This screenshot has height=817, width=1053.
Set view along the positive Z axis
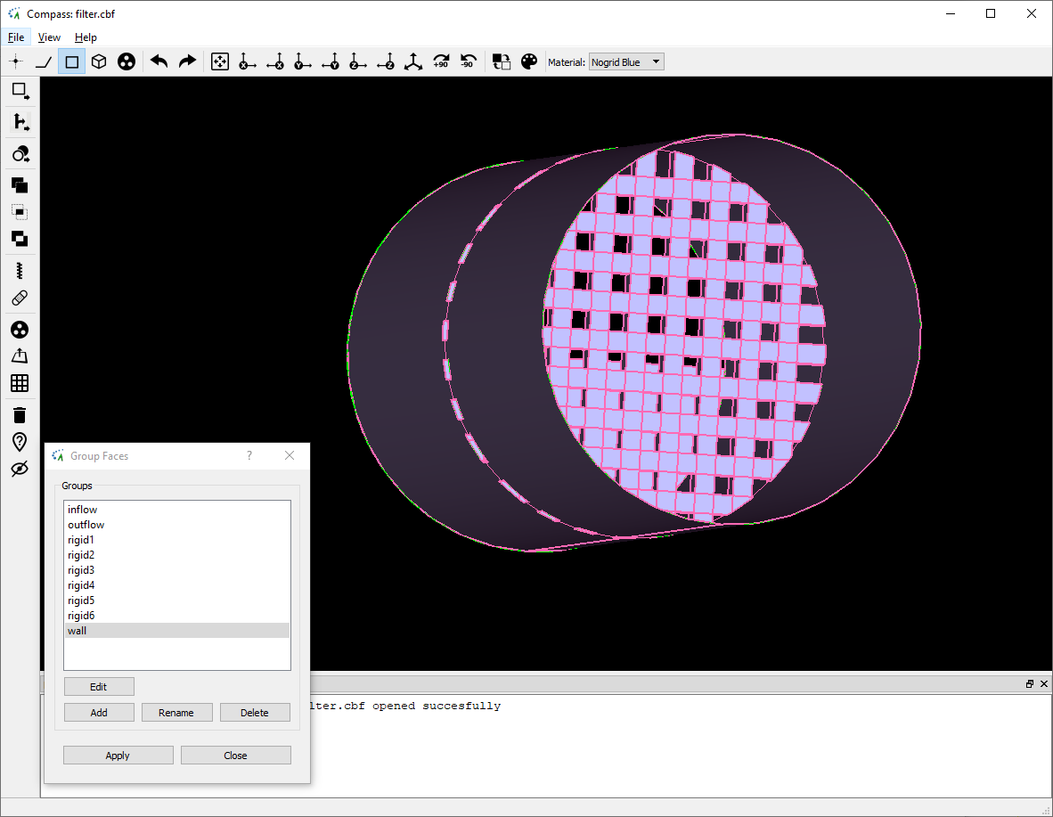358,61
